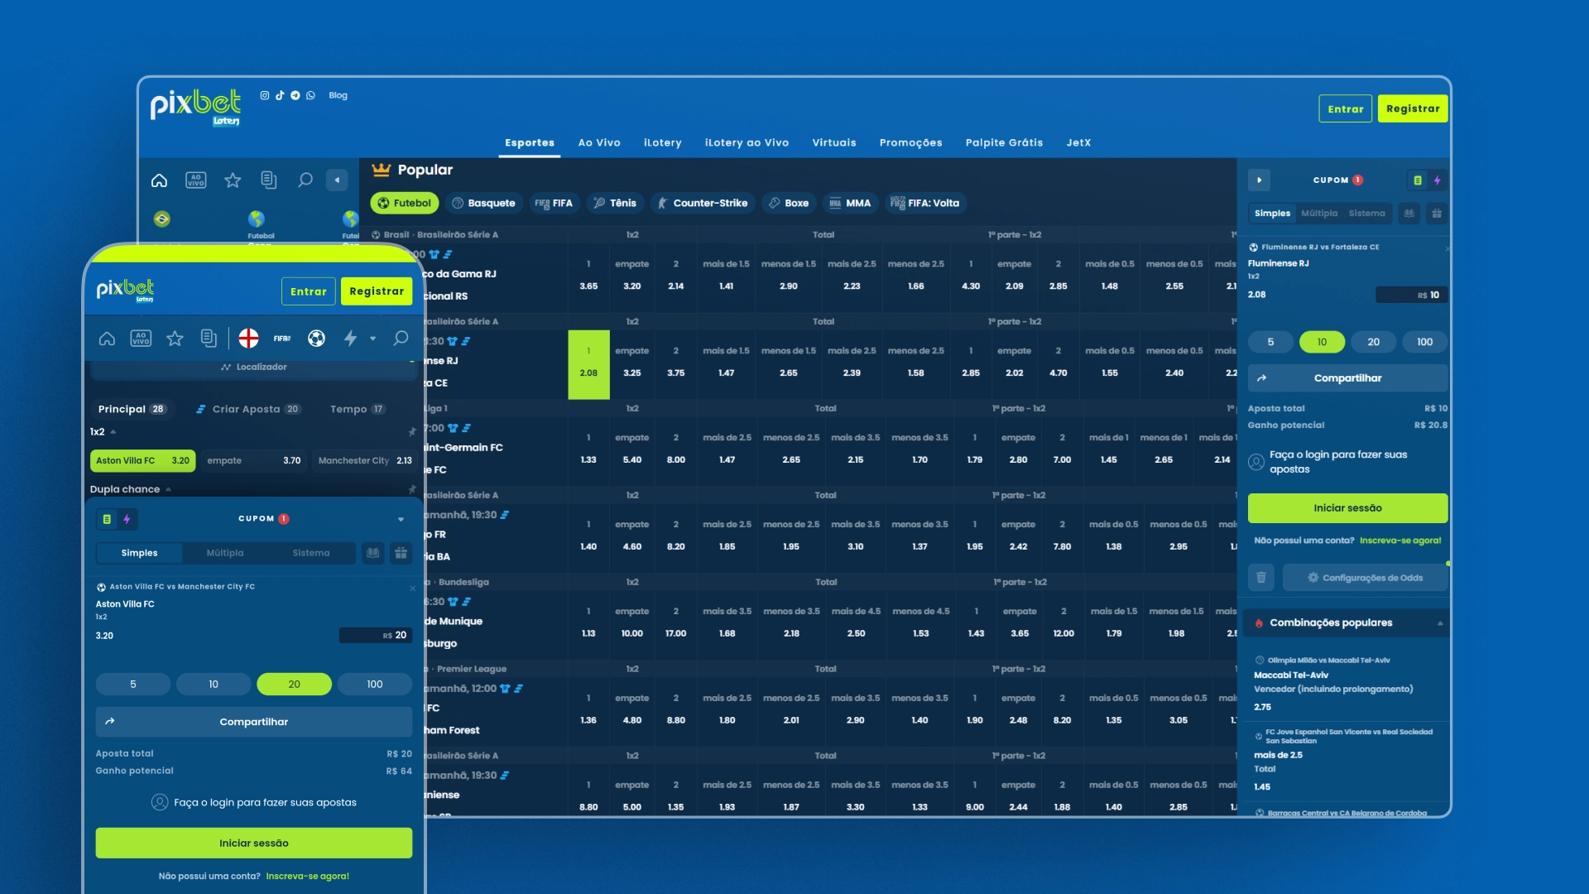Select FIFA icon in mobile toolbar
The width and height of the screenshot is (1589, 894).
pos(282,339)
